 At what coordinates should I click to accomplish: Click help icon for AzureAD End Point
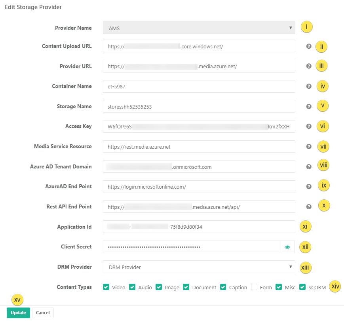coord(309,187)
